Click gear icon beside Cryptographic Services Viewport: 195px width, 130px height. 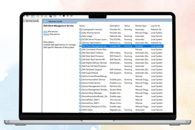coord(81,29)
